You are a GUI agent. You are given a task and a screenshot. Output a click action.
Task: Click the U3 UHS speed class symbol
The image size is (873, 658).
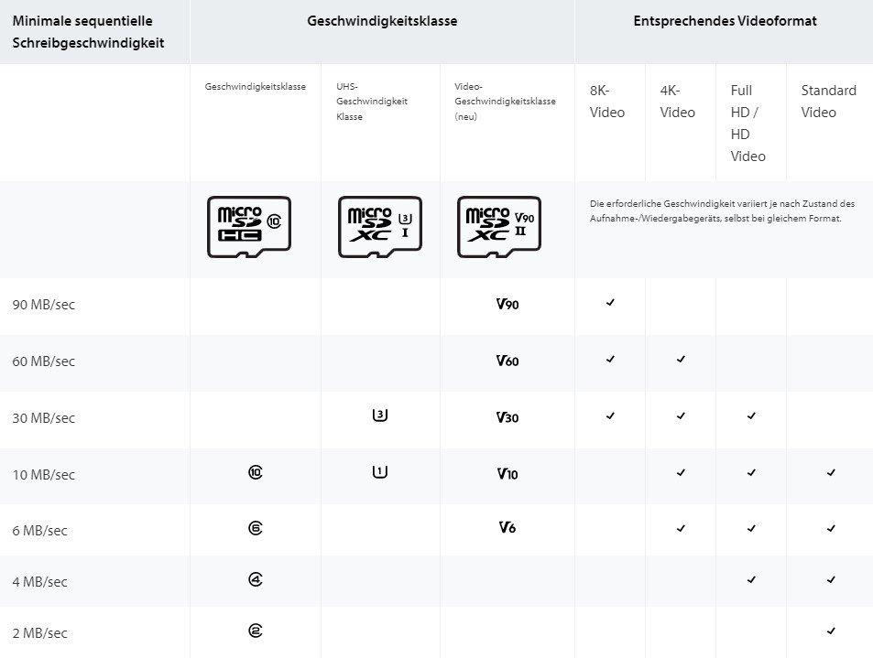380,415
